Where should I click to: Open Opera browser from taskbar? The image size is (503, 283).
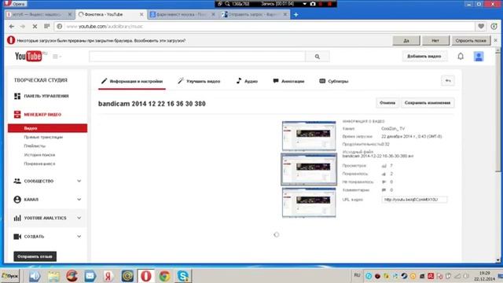point(146,276)
